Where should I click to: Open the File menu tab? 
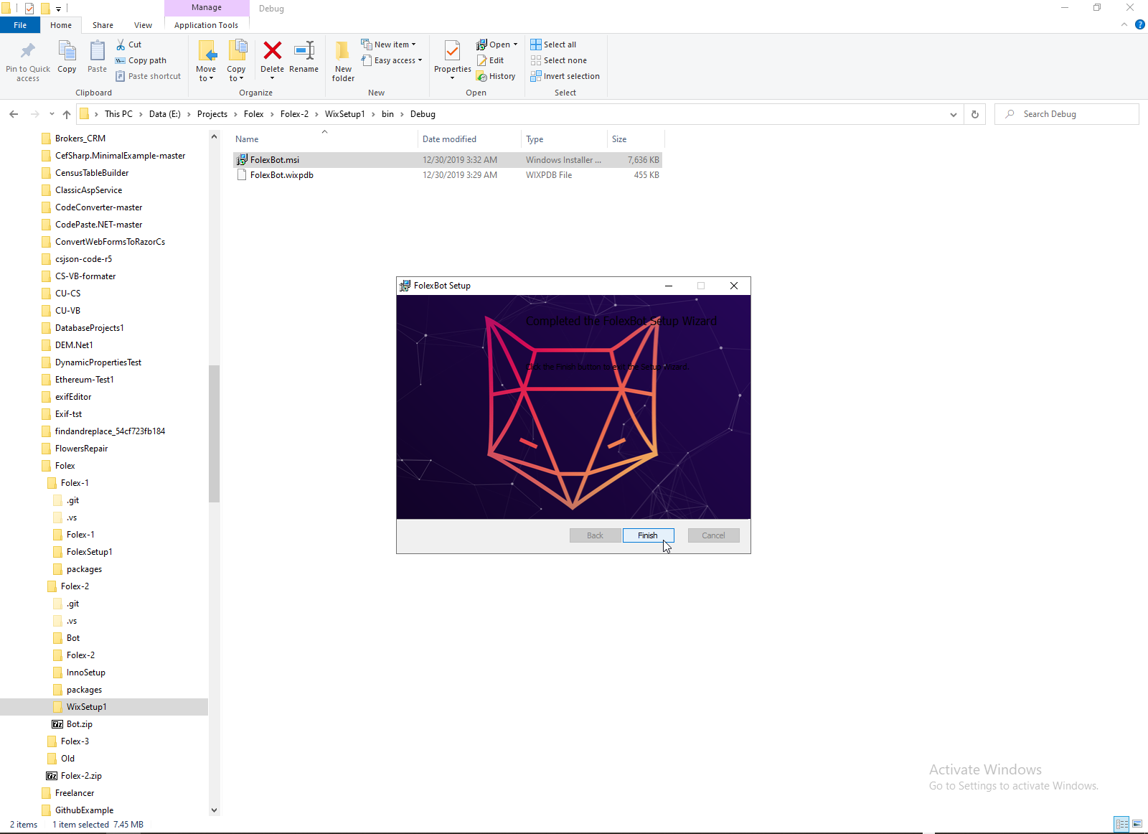tap(20, 25)
